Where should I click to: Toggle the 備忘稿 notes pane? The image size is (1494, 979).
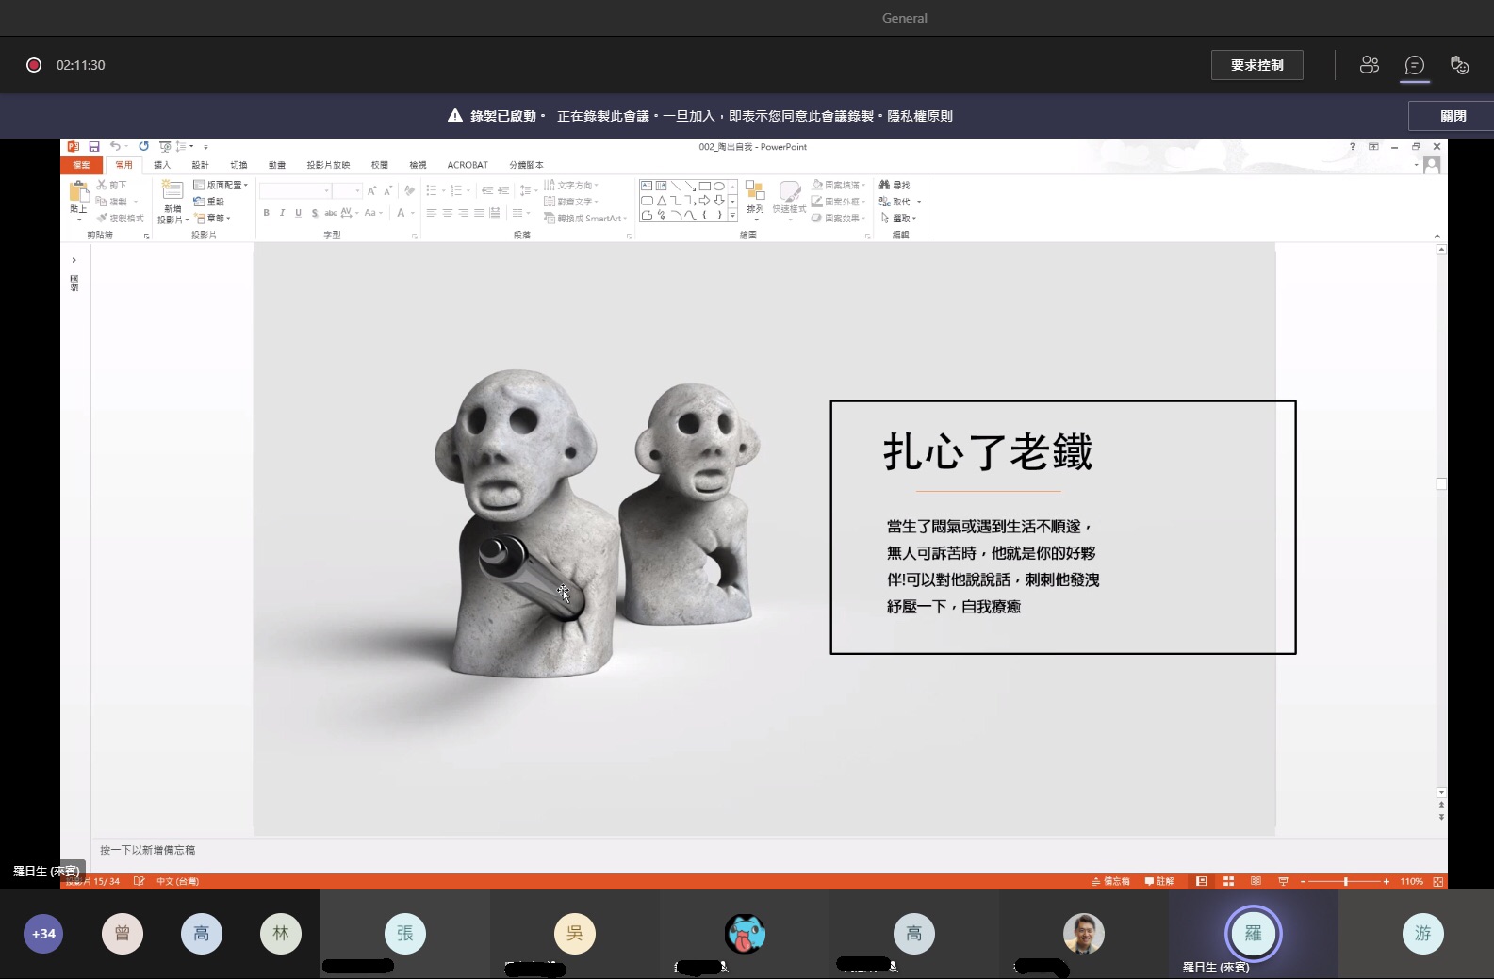coord(1111,882)
